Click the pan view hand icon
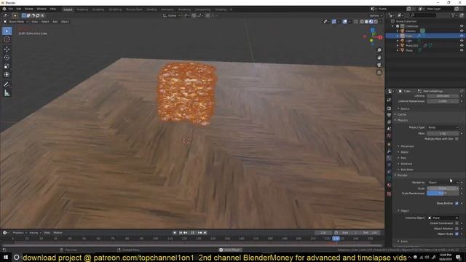466x262 pixels. click(379, 57)
